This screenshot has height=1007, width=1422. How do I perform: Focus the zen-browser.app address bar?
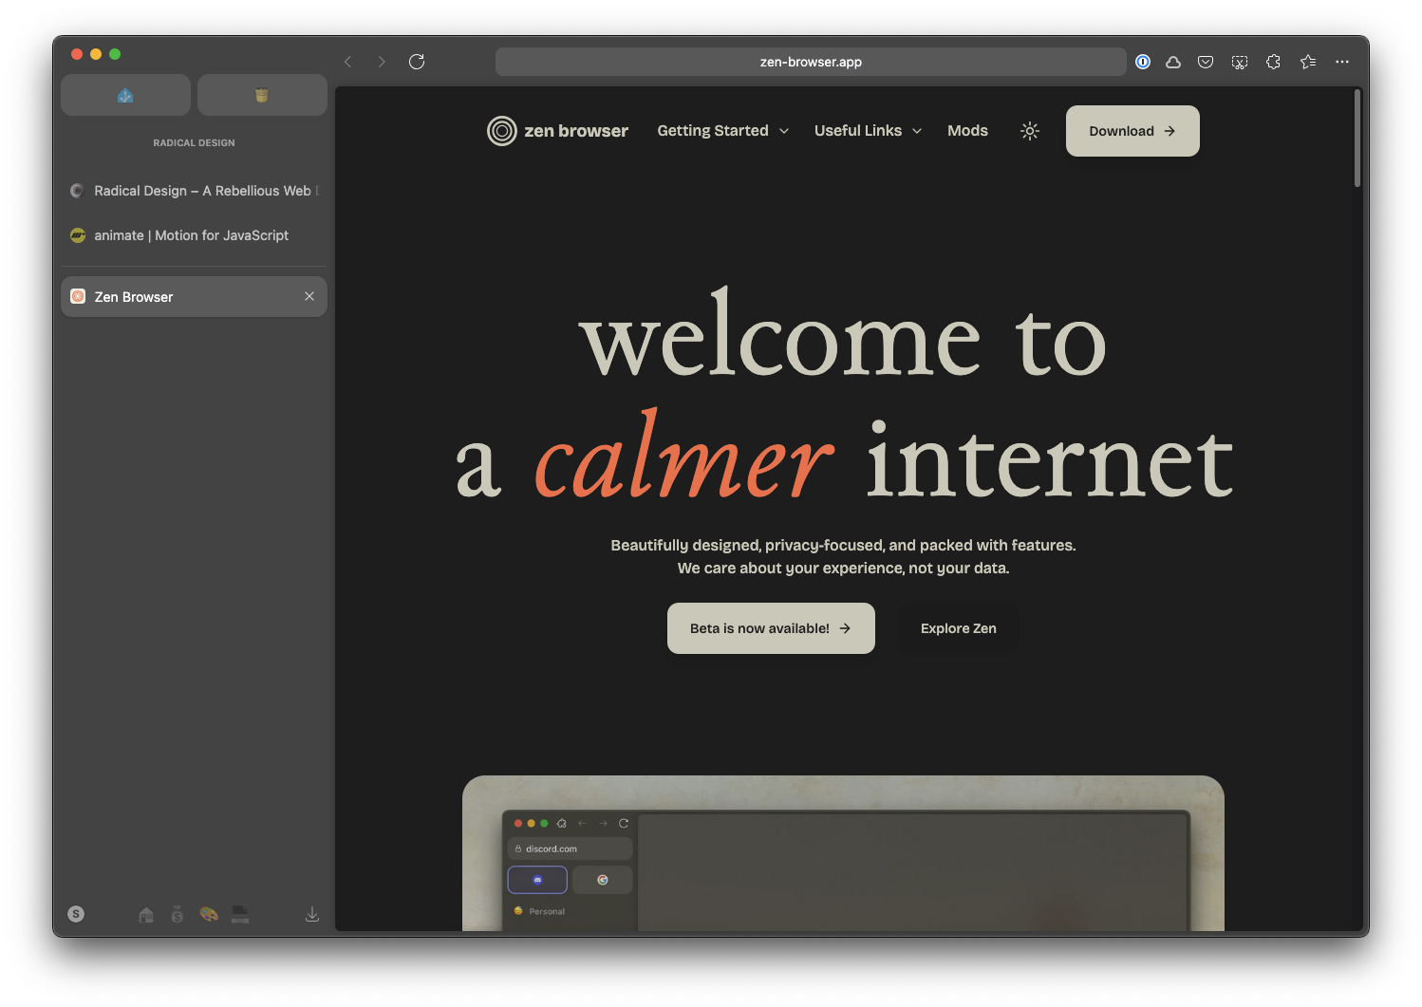(x=811, y=62)
